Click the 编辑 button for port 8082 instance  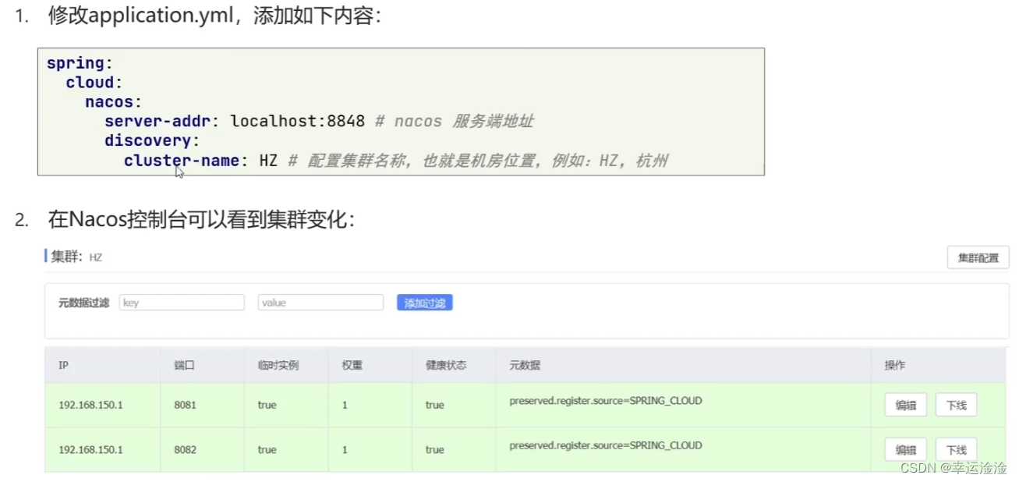coord(904,449)
